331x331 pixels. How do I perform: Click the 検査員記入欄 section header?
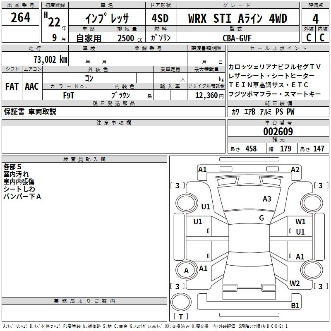(84, 159)
